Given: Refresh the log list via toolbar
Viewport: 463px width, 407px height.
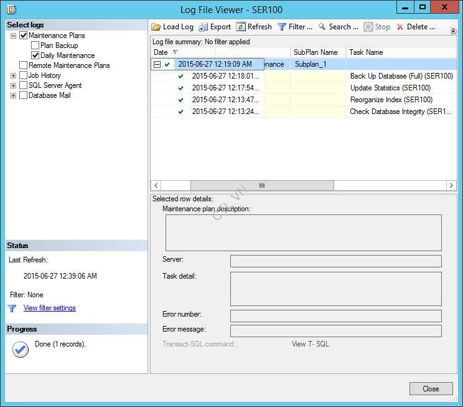Looking at the screenshot, I should [241, 27].
